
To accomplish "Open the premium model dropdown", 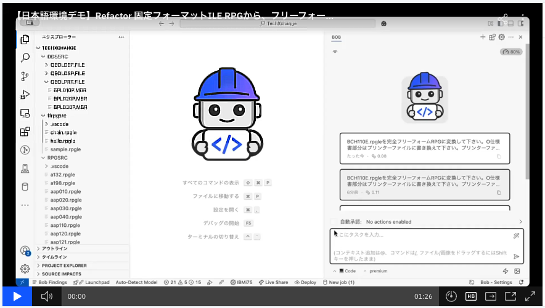I will [x=375, y=271].
